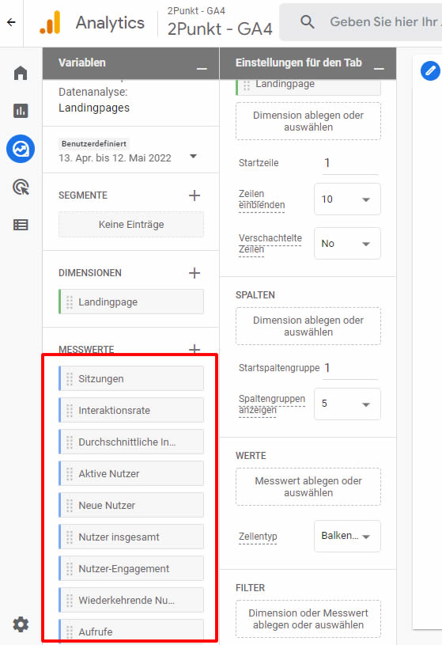Click the blue pencil edit icon
This screenshot has height=645, width=442.
(x=430, y=70)
